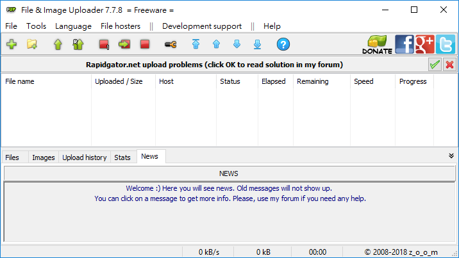The width and height of the screenshot is (459, 258).
Task: Open the Tools menu
Action: (x=37, y=26)
